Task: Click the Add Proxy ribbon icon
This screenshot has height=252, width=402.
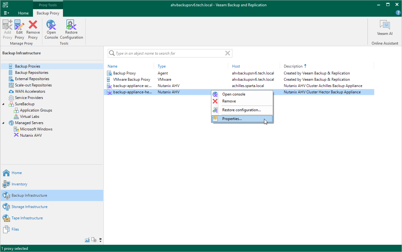Action: (x=8, y=30)
